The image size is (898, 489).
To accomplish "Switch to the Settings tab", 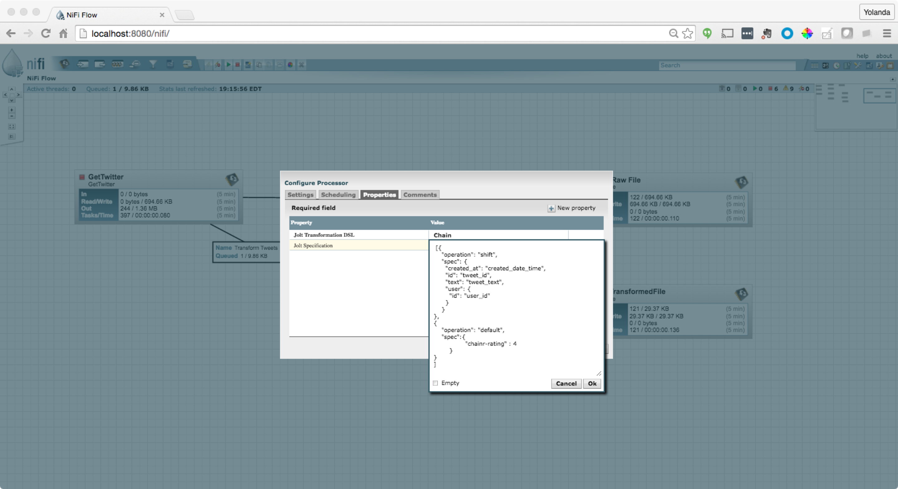I will click(x=300, y=195).
